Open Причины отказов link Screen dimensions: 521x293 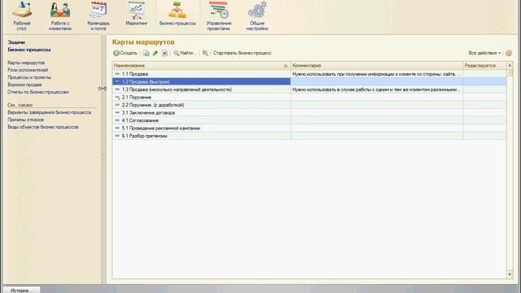pyautogui.click(x=25, y=120)
